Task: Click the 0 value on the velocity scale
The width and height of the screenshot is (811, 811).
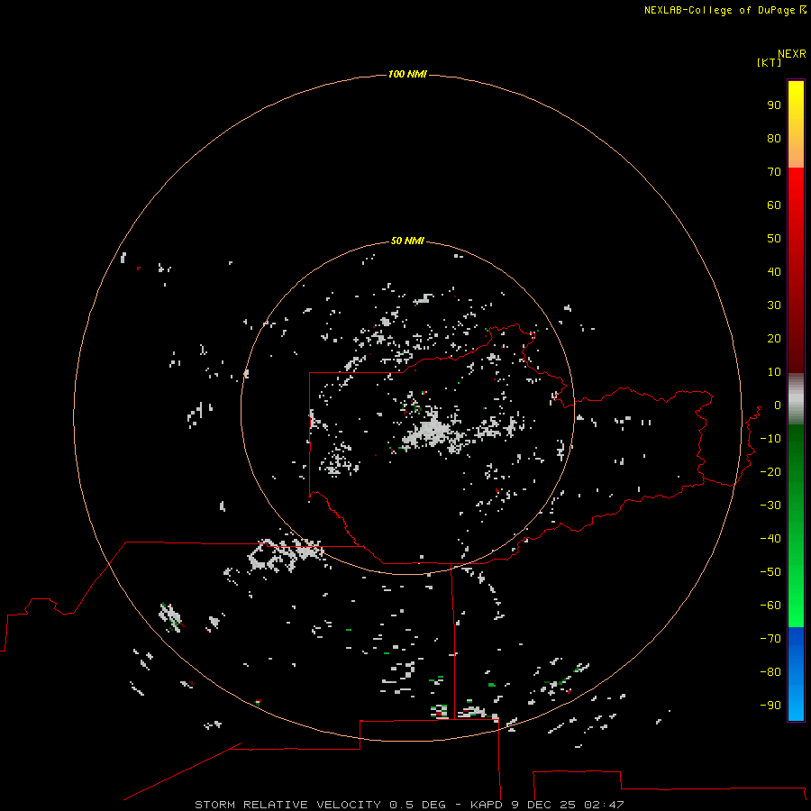Action: coord(778,405)
